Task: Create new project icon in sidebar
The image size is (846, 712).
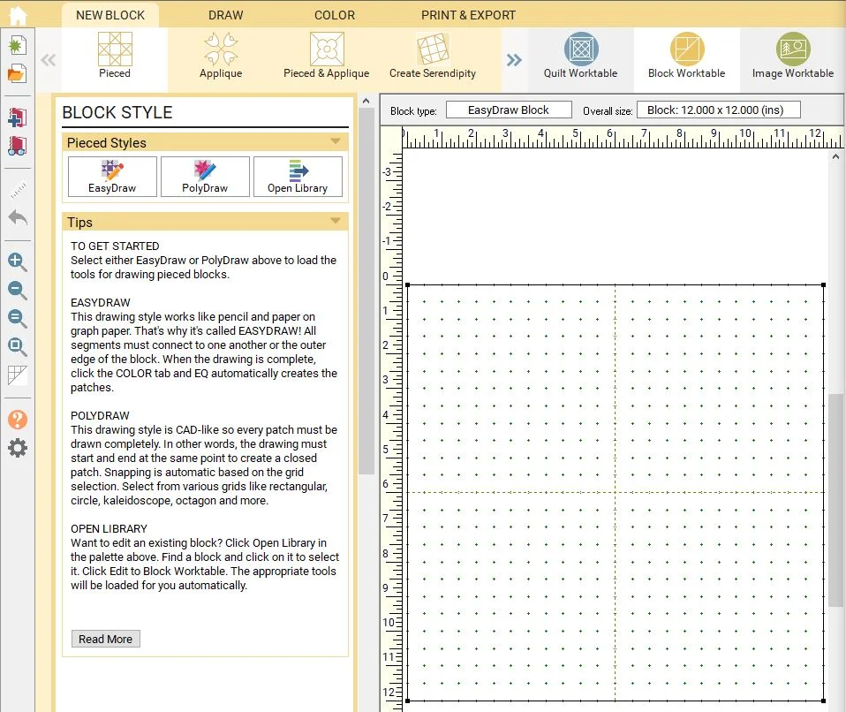Action: coord(17,45)
